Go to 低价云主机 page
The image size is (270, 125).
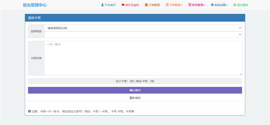(x=130, y=5)
